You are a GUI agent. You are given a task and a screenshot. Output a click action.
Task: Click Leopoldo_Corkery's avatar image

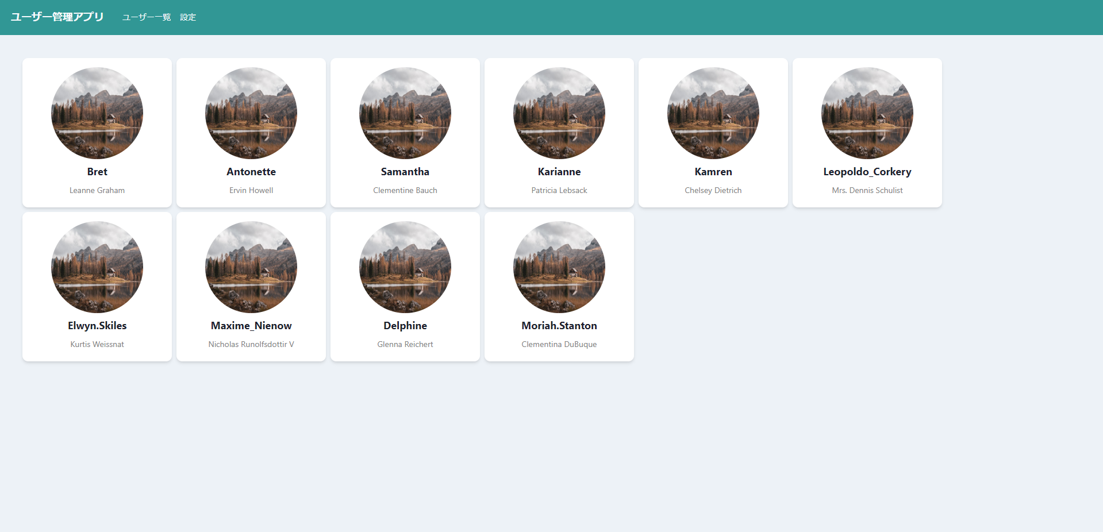click(x=867, y=113)
